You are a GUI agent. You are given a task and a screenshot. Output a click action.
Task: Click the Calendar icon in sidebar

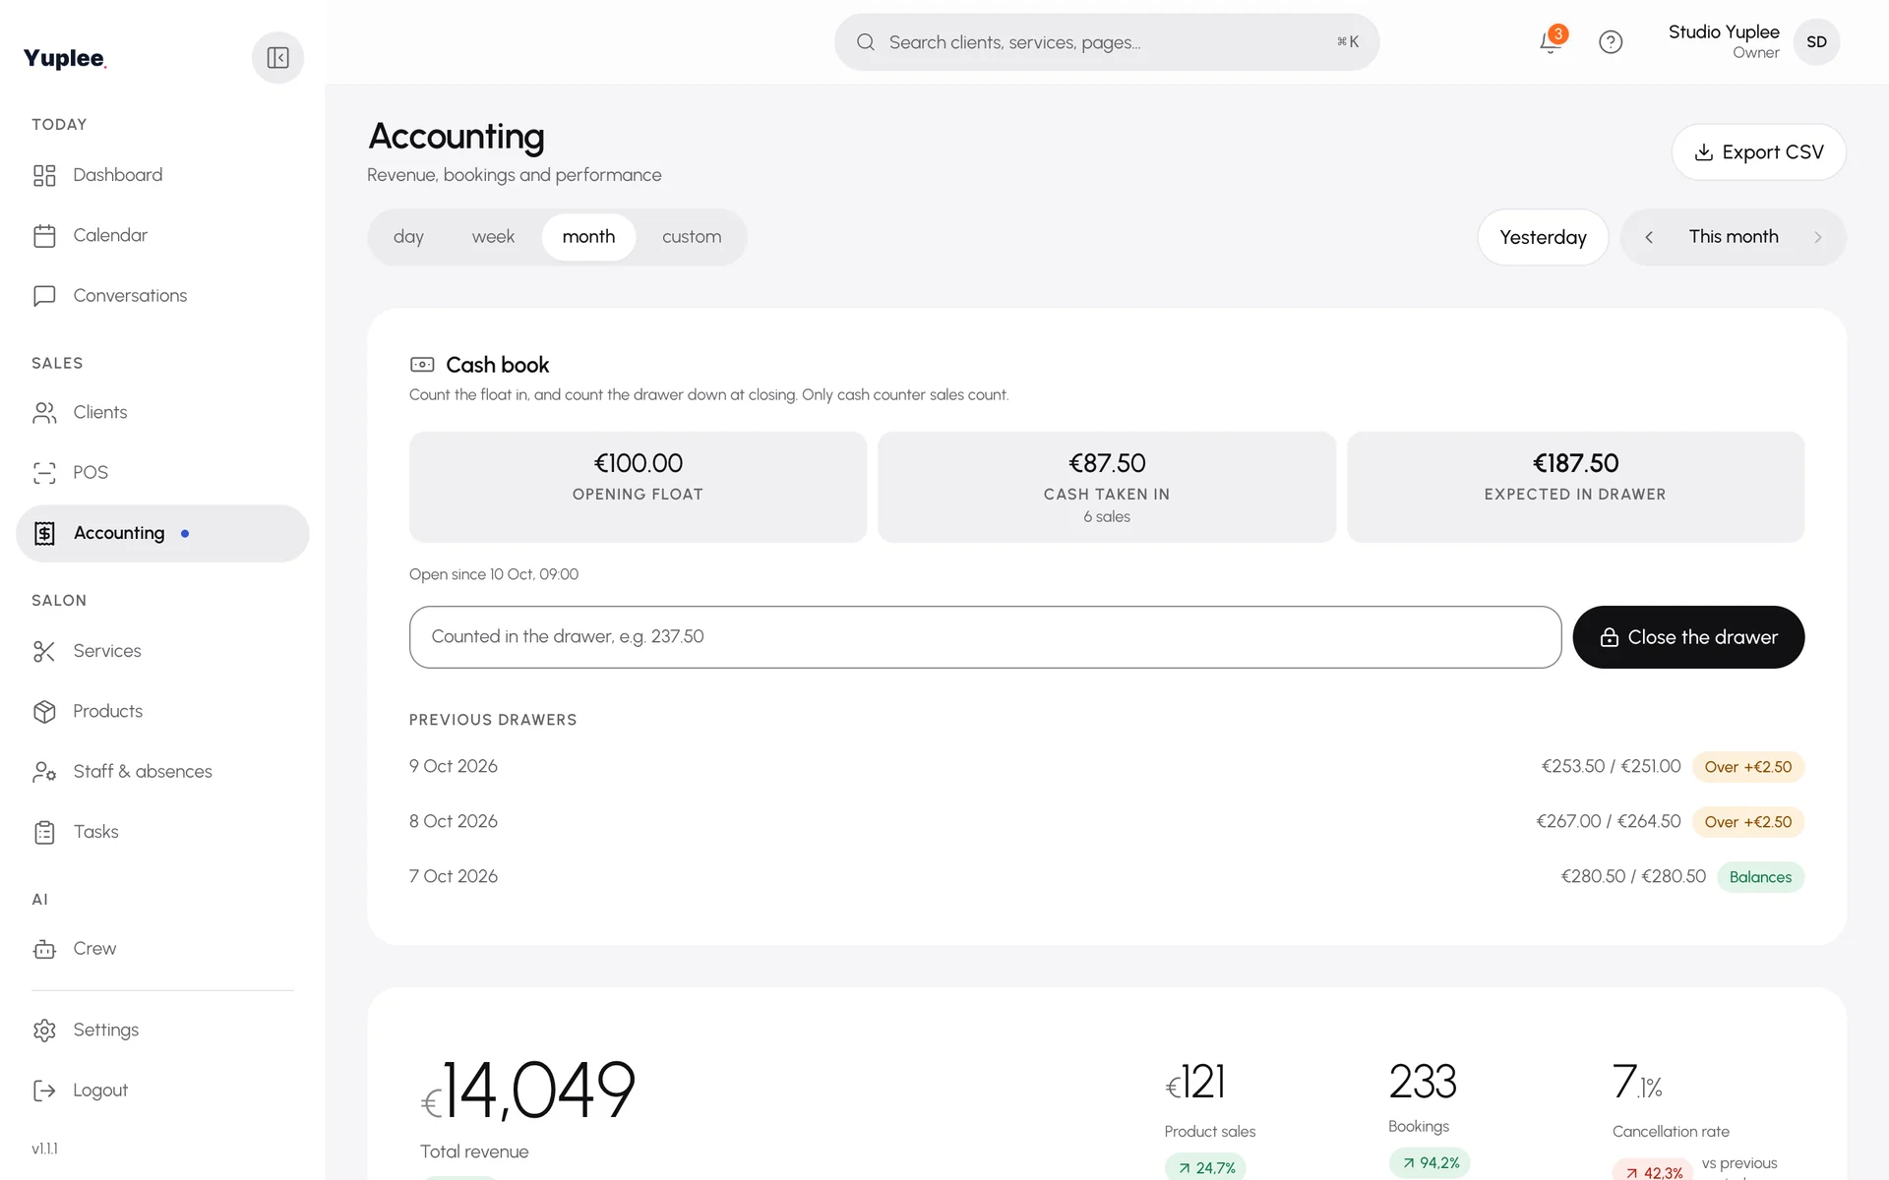(44, 236)
